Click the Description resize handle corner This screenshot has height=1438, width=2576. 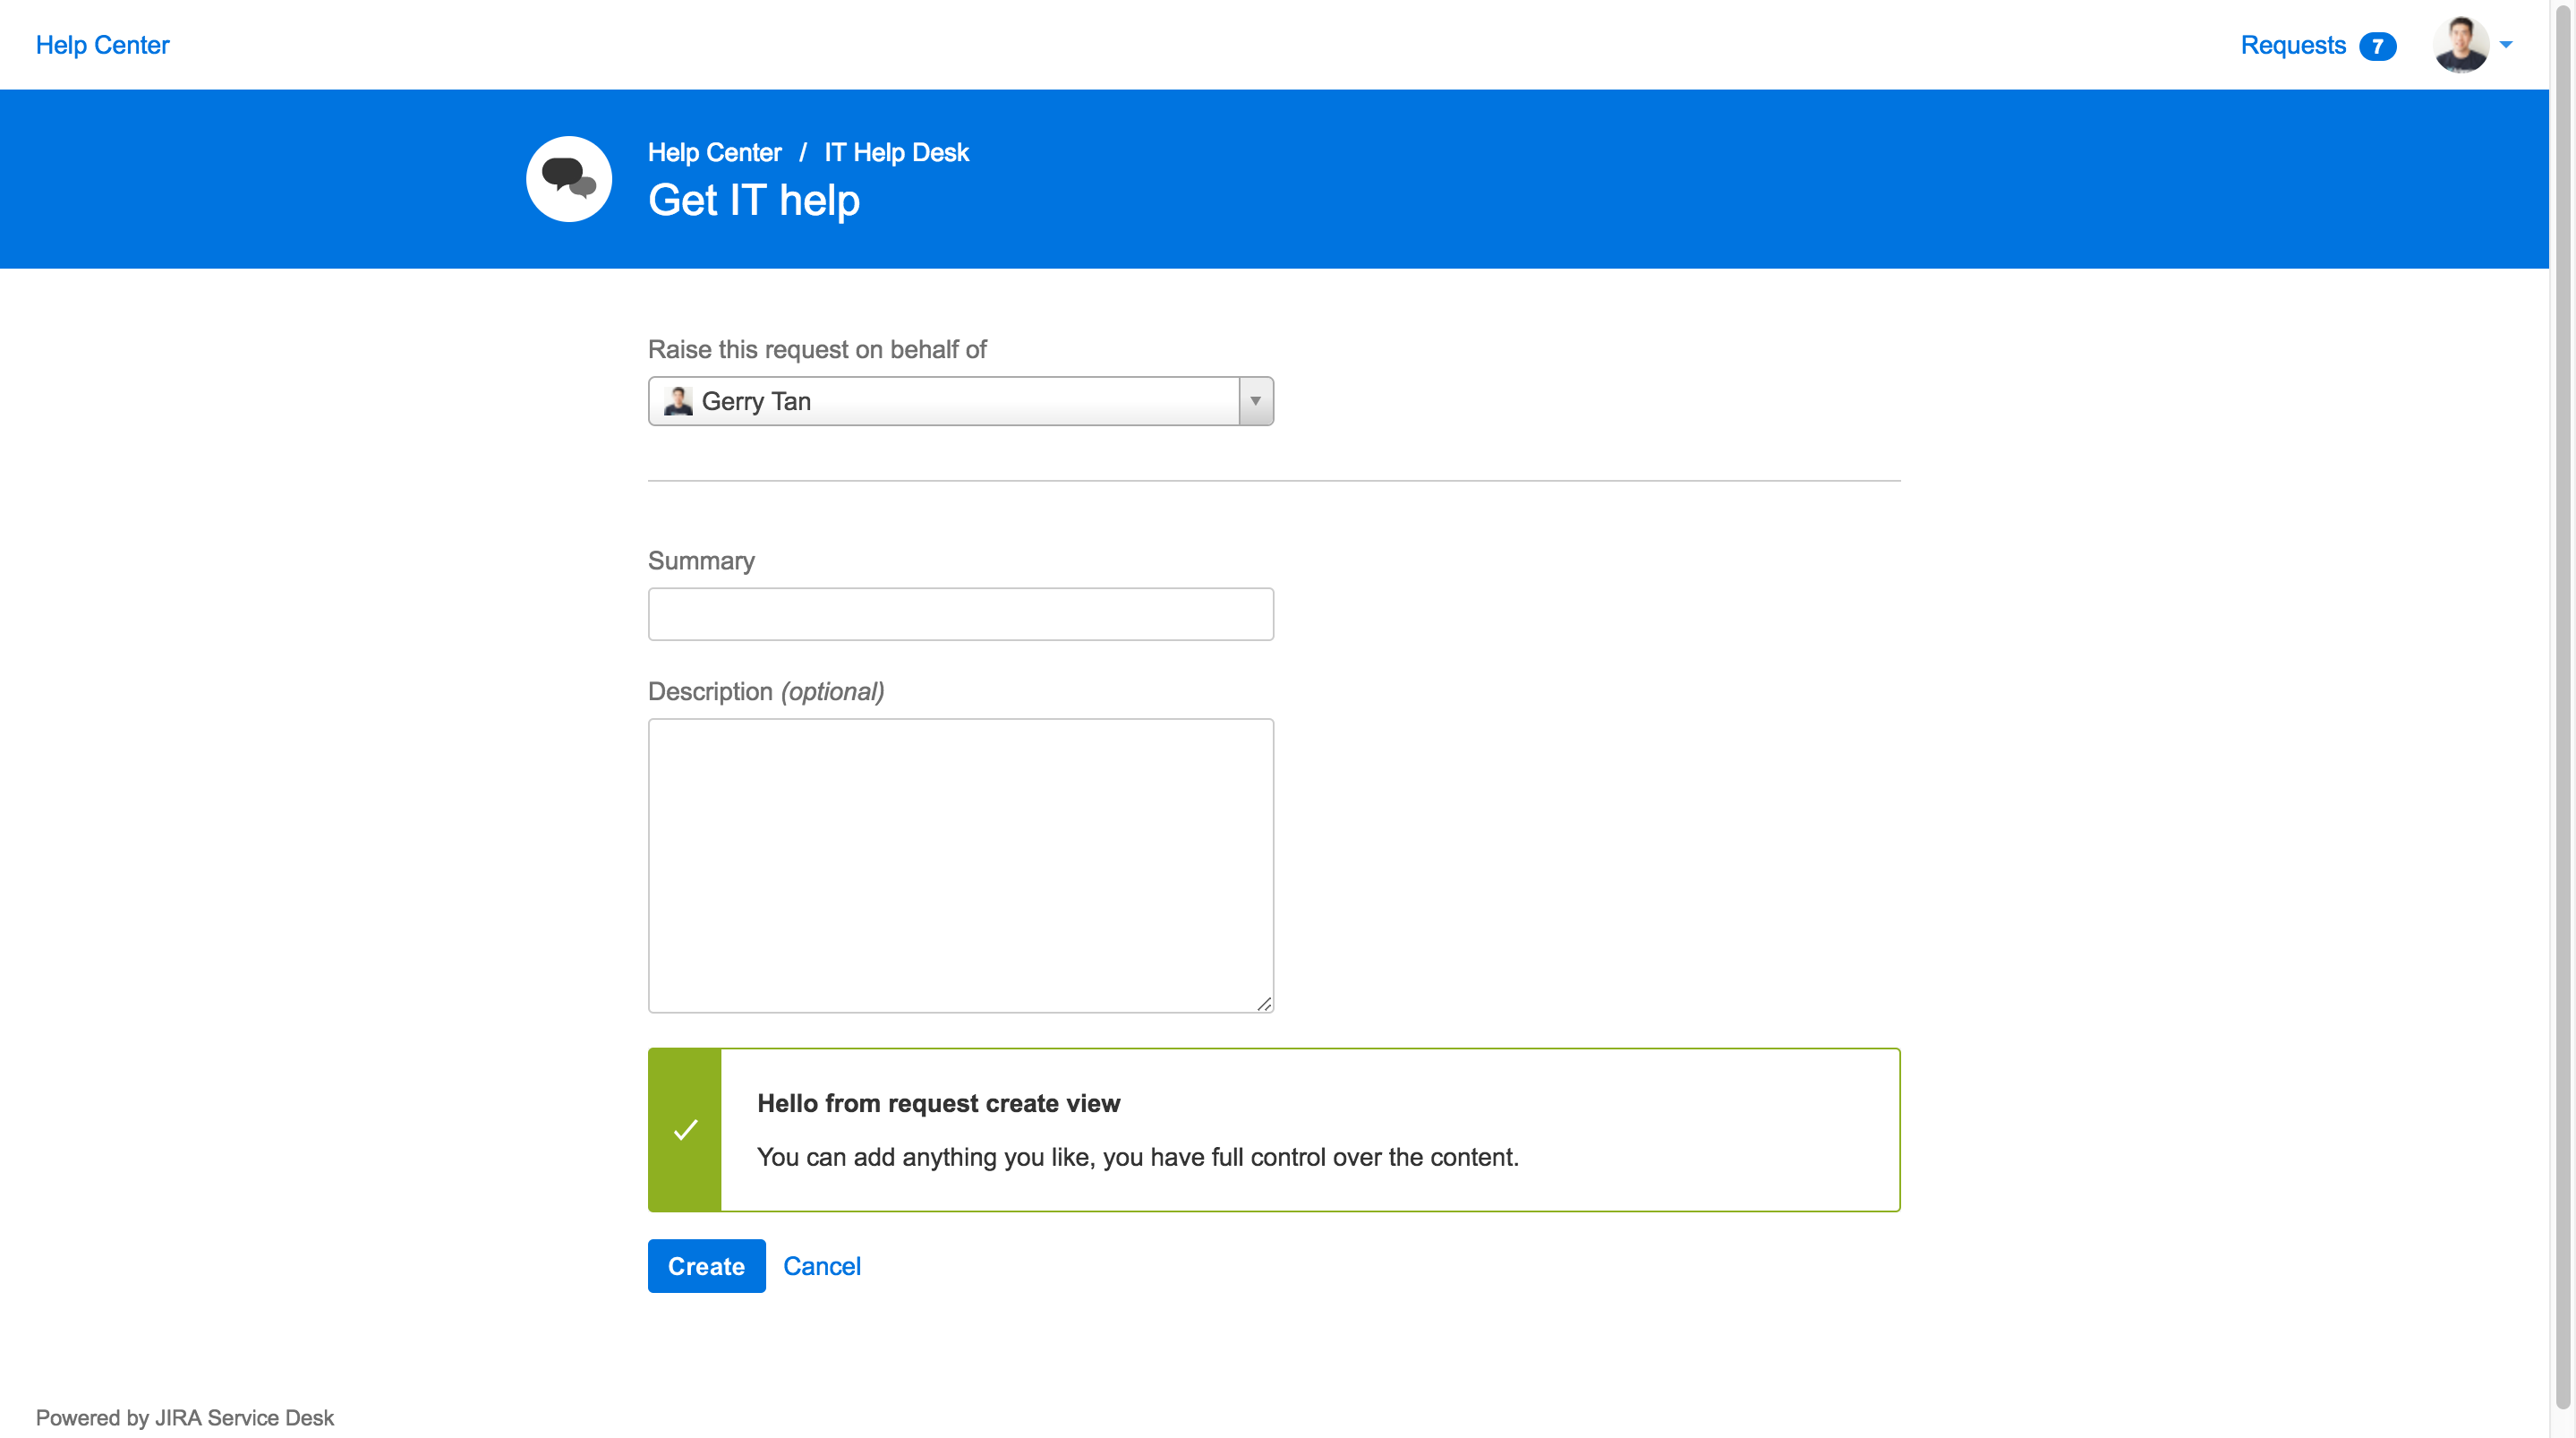pos(1264,1004)
